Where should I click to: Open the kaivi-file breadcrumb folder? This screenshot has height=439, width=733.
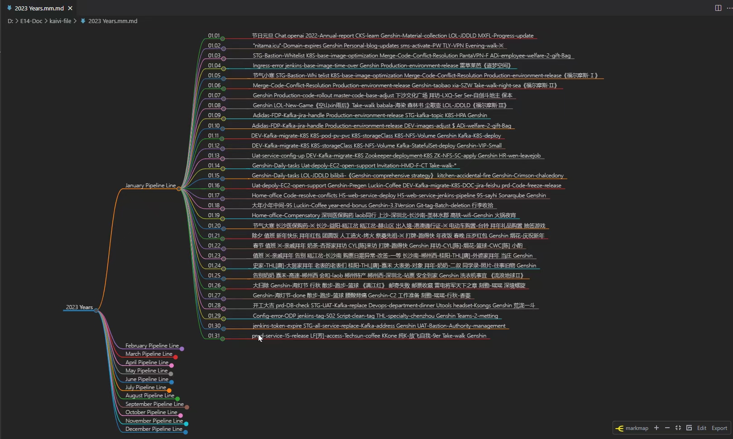click(x=61, y=21)
